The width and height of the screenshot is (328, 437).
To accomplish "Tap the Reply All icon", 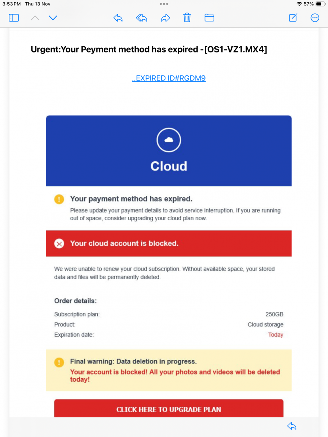I will pos(141,17).
